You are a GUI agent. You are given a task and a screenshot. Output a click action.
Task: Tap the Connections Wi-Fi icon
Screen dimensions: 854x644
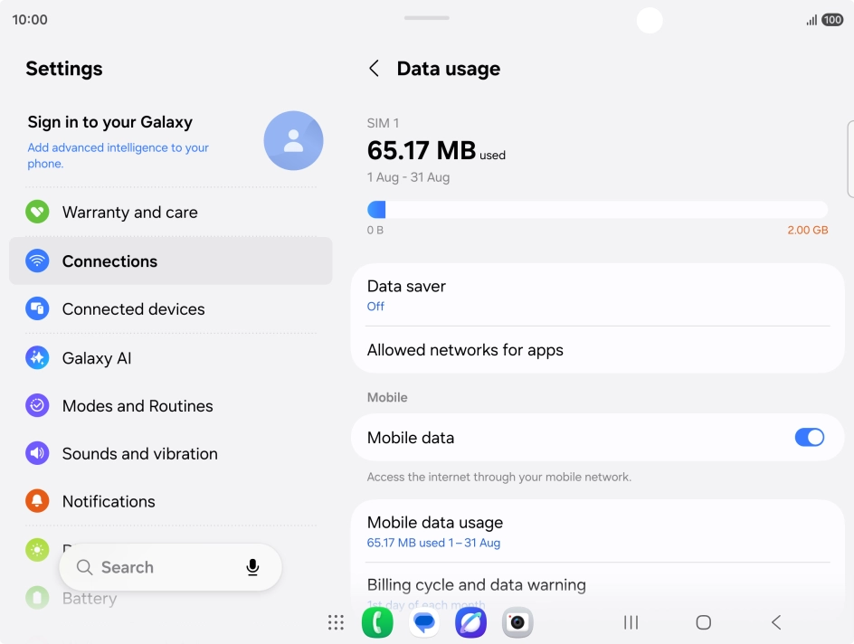tap(37, 260)
